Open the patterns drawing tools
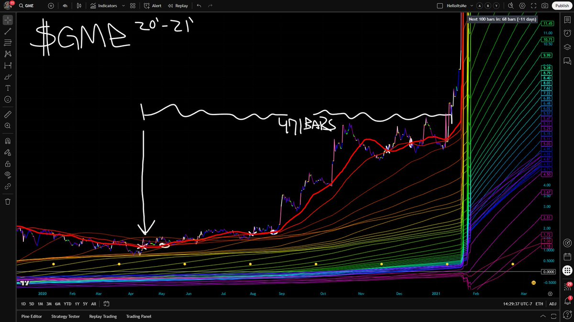Image resolution: width=574 pixels, height=322 pixels. [8, 54]
